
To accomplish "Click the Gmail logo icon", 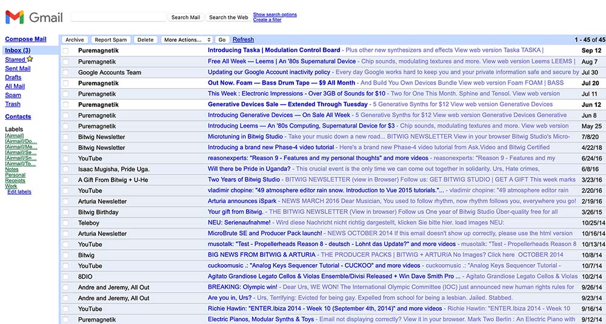I will pos(15,17).
